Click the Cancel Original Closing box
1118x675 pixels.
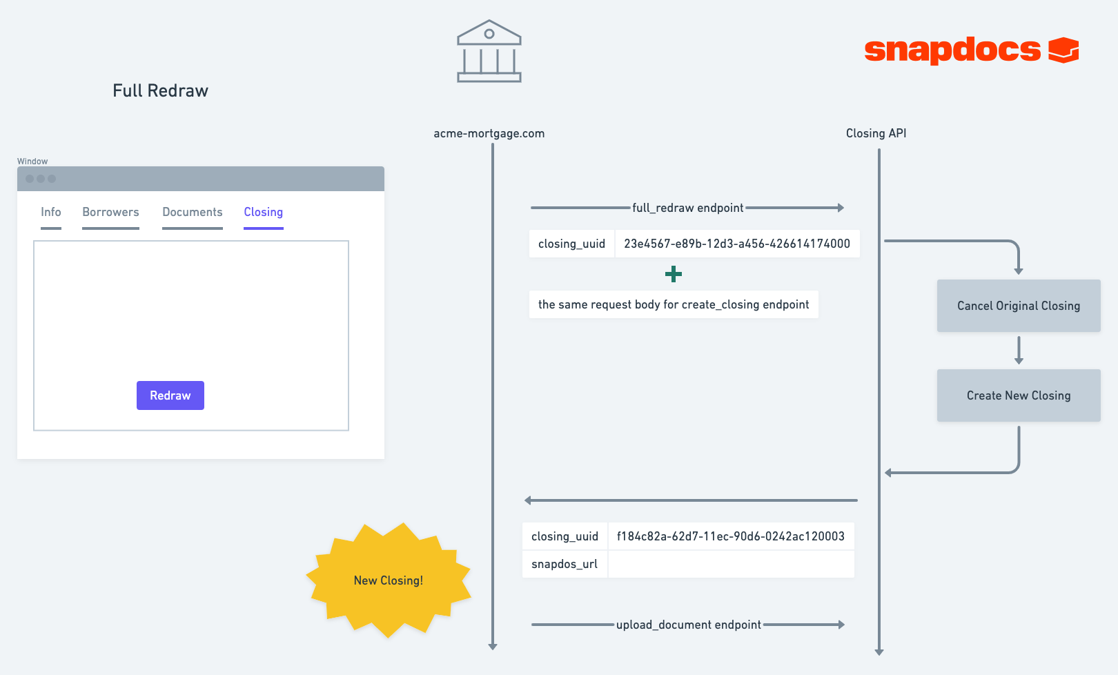tap(1019, 306)
